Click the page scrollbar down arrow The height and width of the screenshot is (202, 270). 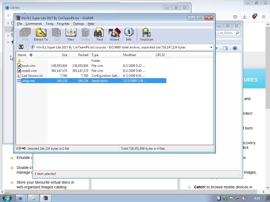coord(268,187)
